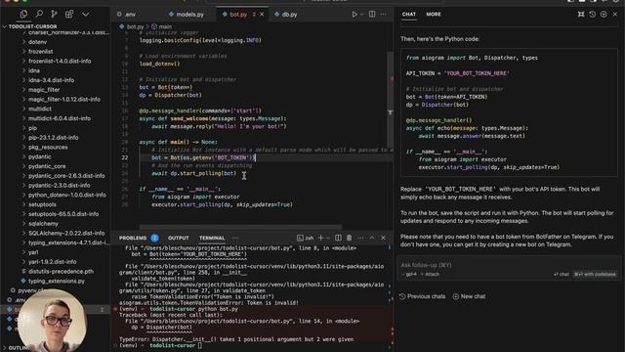Close the chat sidebar panel
The height and width of the screenshot is (352, 625).
coord(615,15)
